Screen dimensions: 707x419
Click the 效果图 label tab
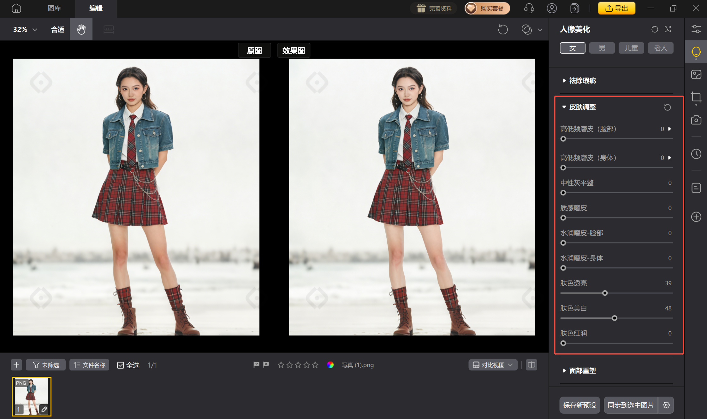tap(293, 51)
